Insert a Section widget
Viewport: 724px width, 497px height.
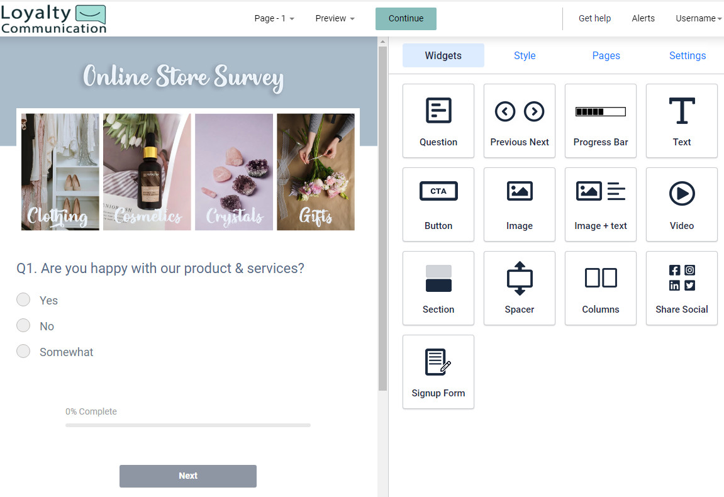tap(438, 288)
